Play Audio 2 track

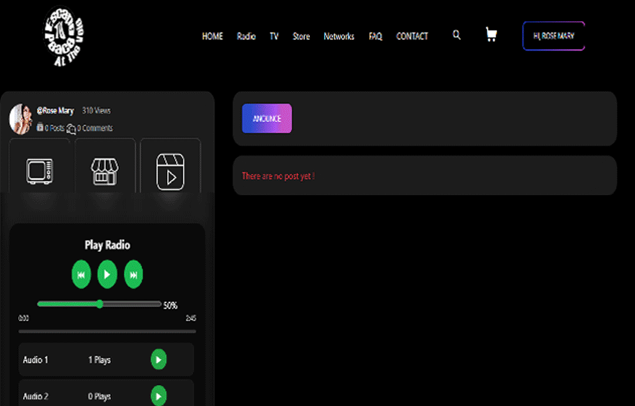click(159, 396)
